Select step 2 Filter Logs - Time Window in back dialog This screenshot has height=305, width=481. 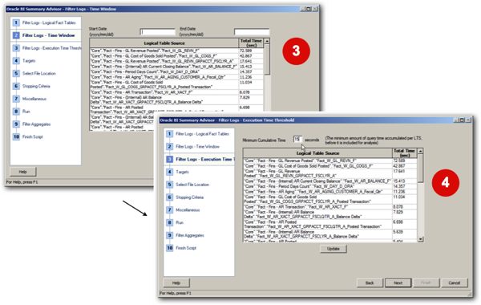[46, 35]
